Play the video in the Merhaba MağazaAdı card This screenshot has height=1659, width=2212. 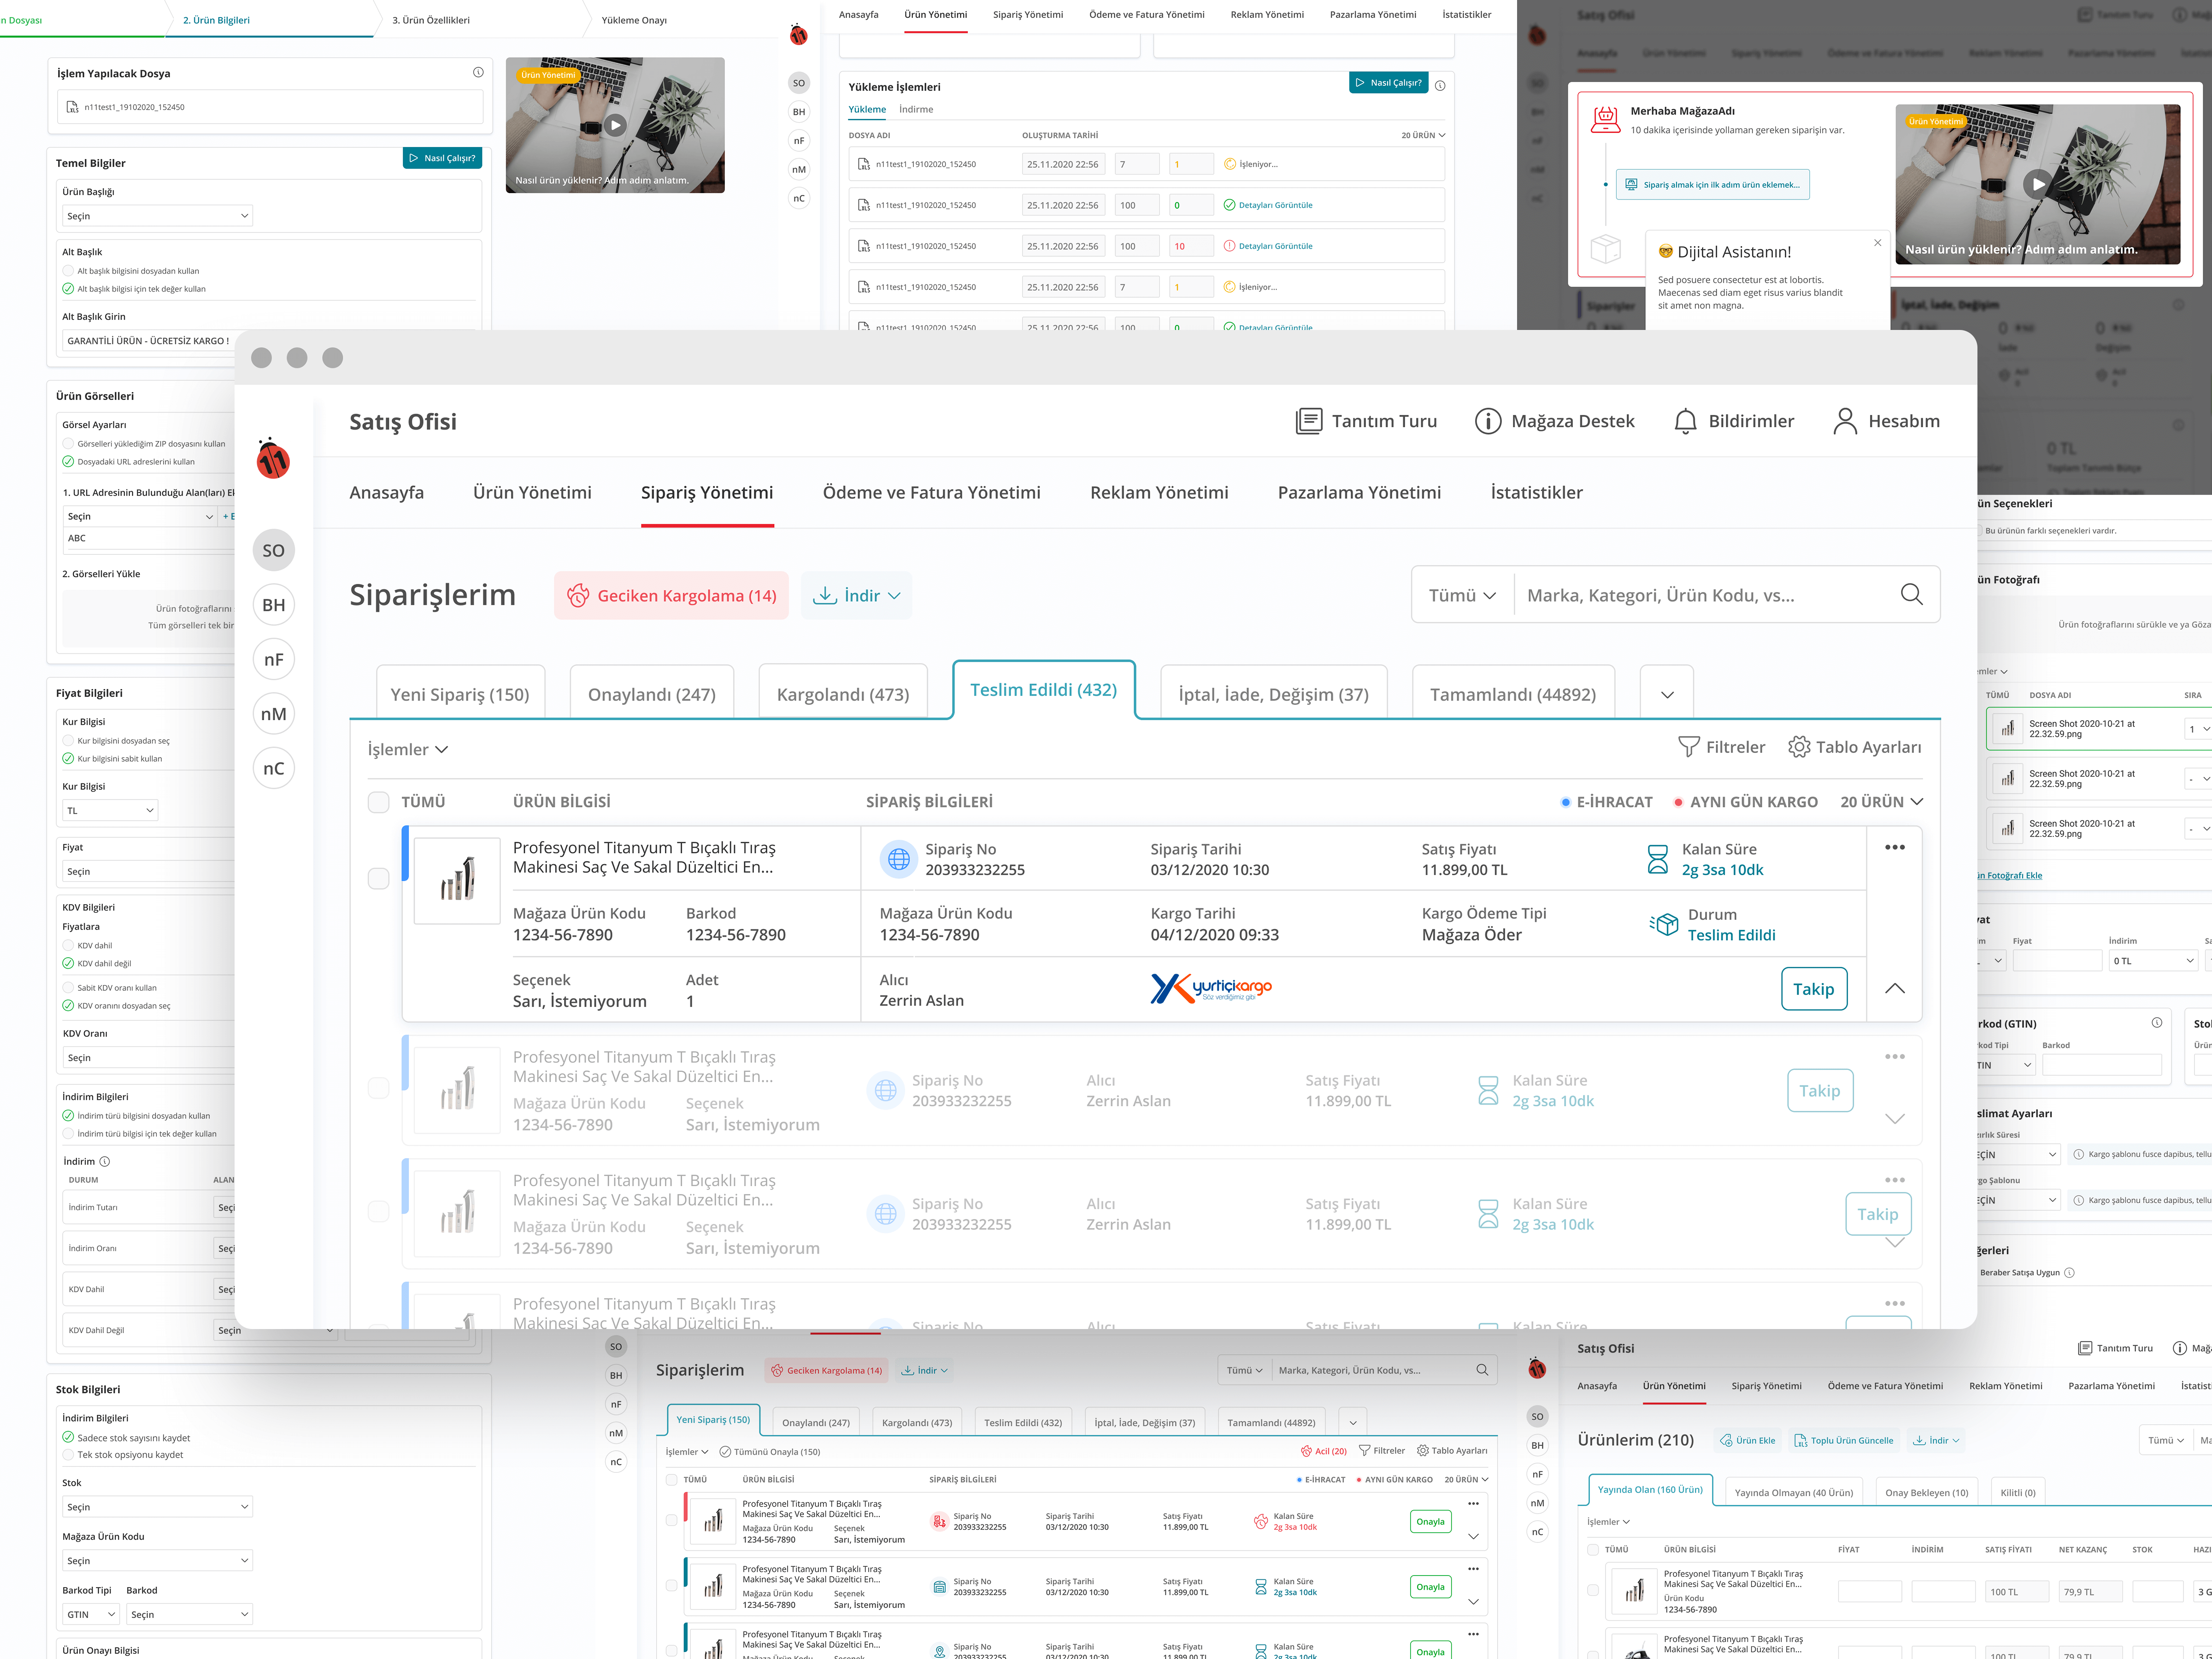click(x=2037, y=184)
